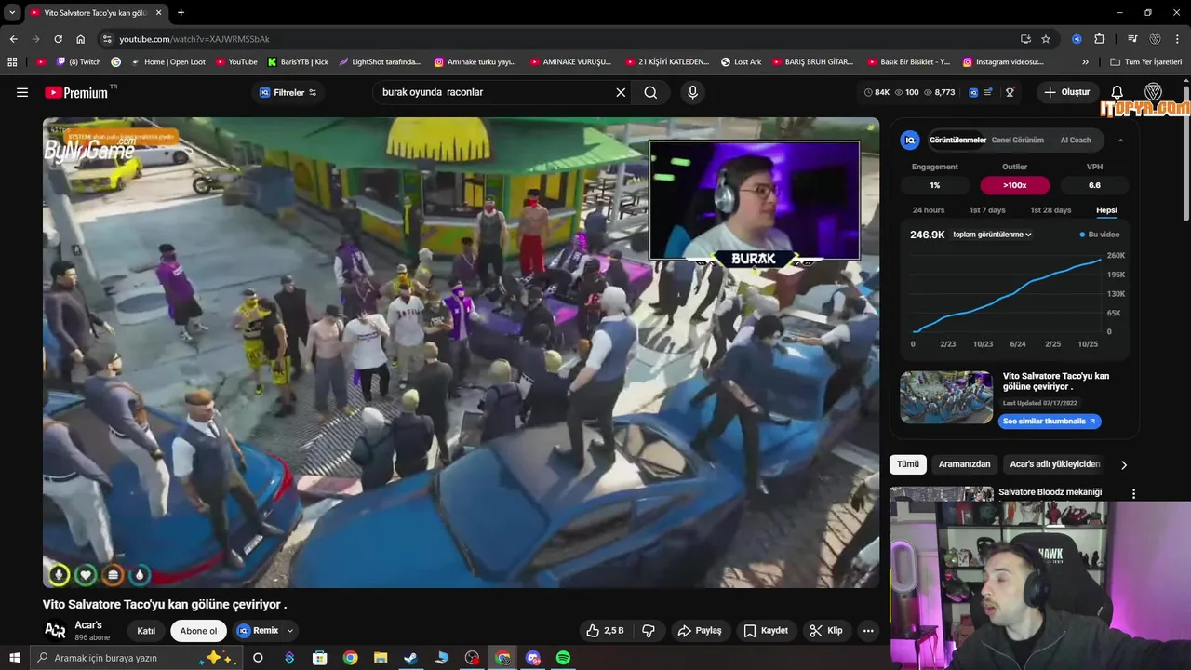Click the Engagement 1% value
Viewport: 1191px width, 670px height.
pos(935,185)
